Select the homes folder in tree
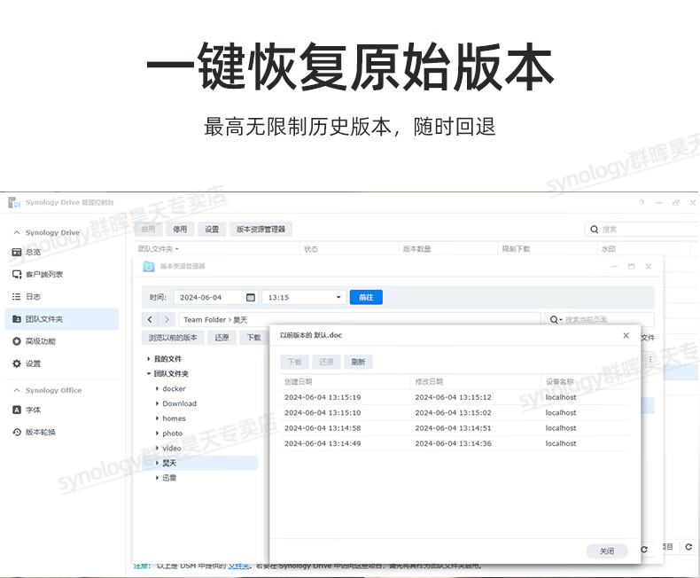The image size is (700, 578). [174, 418]
